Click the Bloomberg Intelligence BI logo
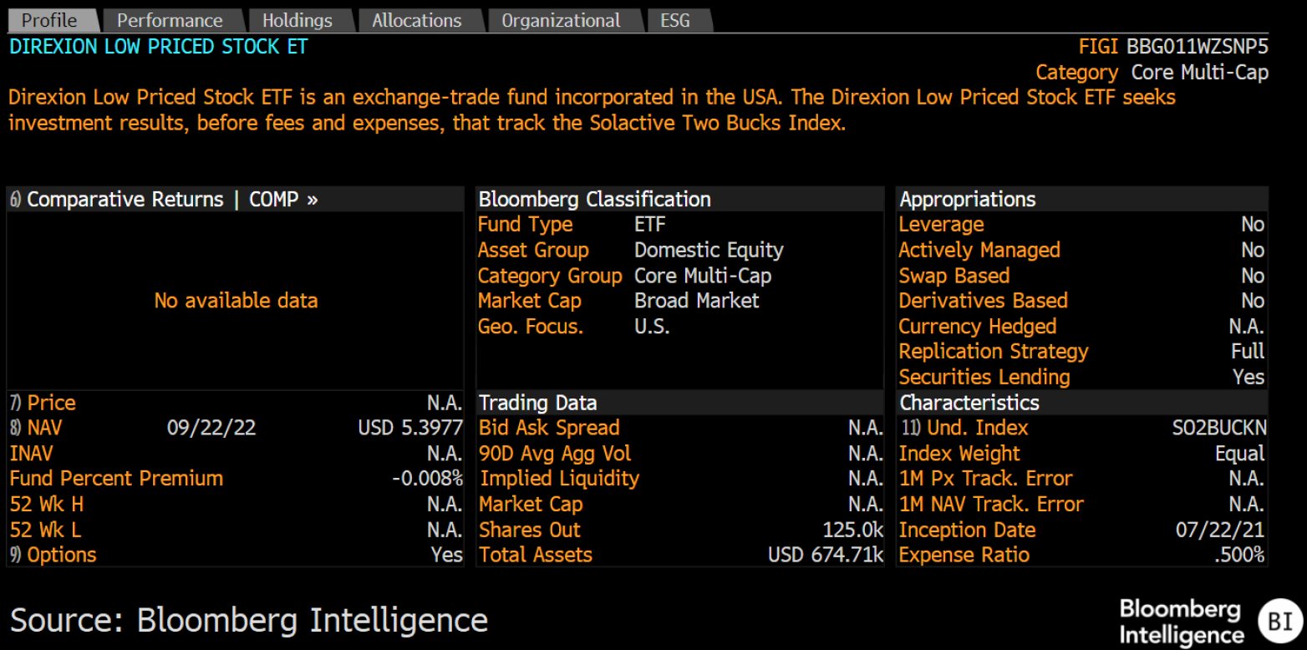The height and width of the screenshot is (650, 1307). (1274, 621)
